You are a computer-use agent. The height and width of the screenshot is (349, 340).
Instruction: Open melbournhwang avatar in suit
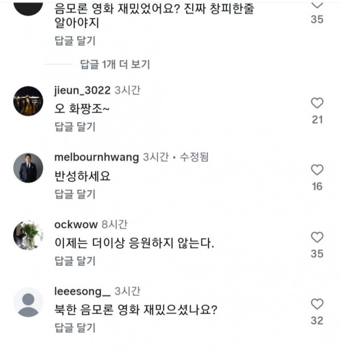[x=28, y=168]
